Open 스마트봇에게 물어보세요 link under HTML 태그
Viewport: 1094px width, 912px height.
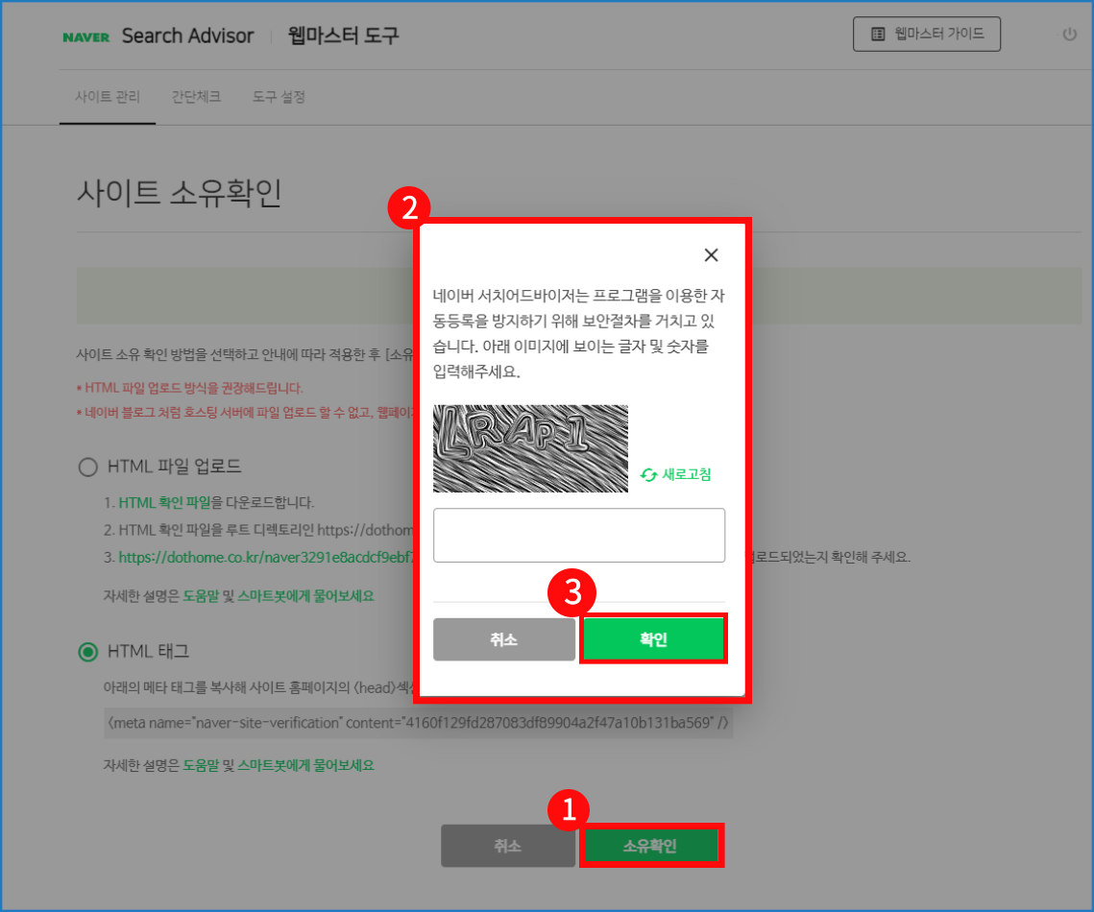305,765
